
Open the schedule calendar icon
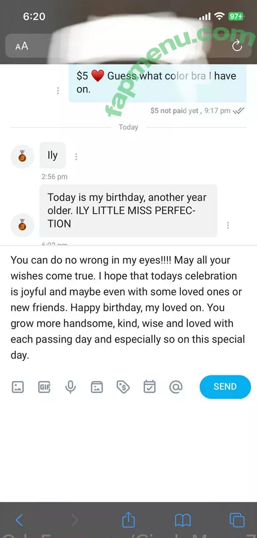coord(149,387)
